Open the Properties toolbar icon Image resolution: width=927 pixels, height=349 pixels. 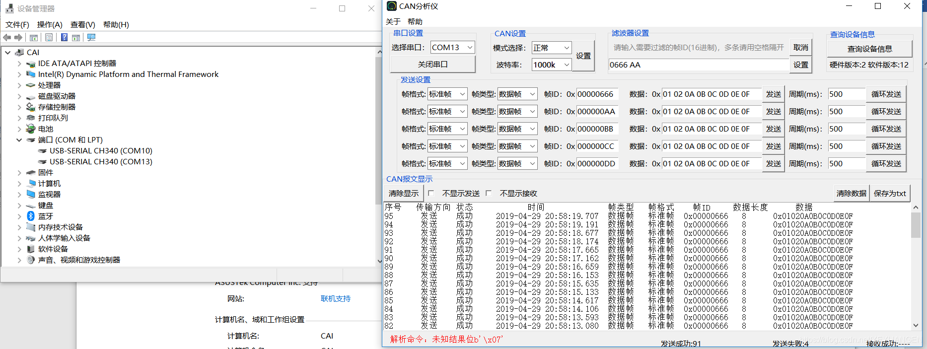pos(49,38)
